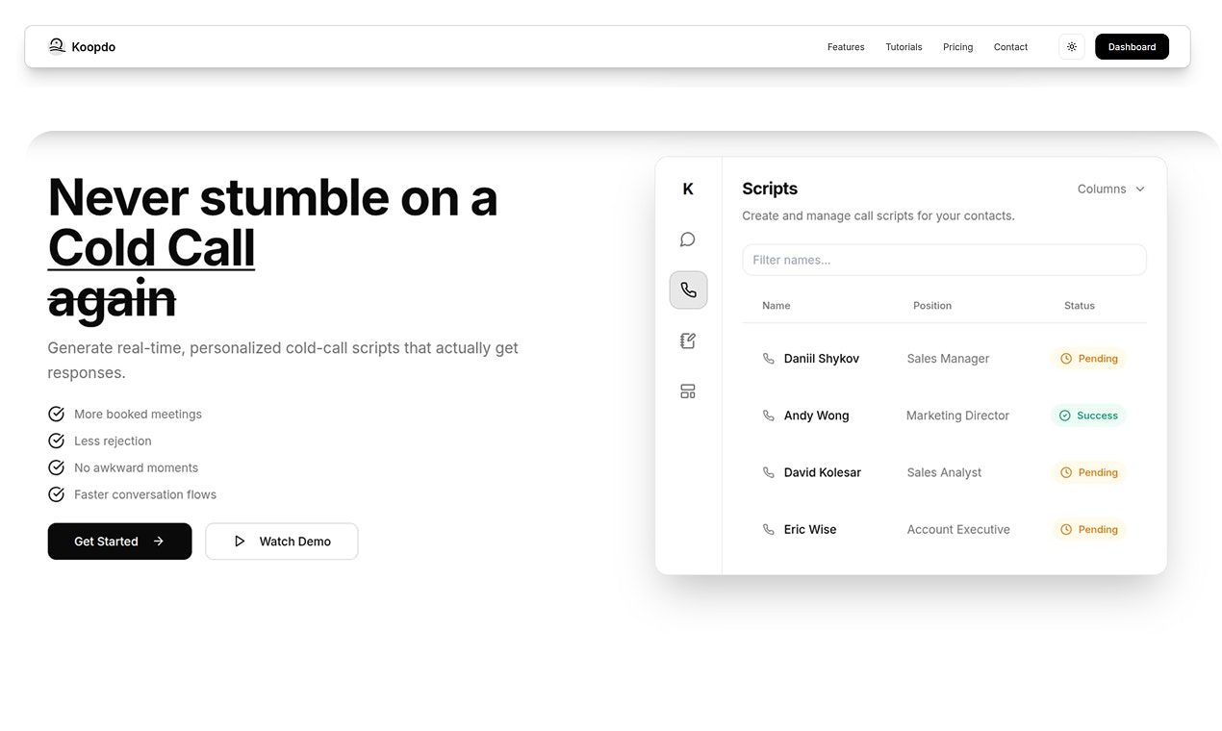Click the checkmark icon next to Less rejection
Screen dimensions: 1222x731
tap(56, 441)
